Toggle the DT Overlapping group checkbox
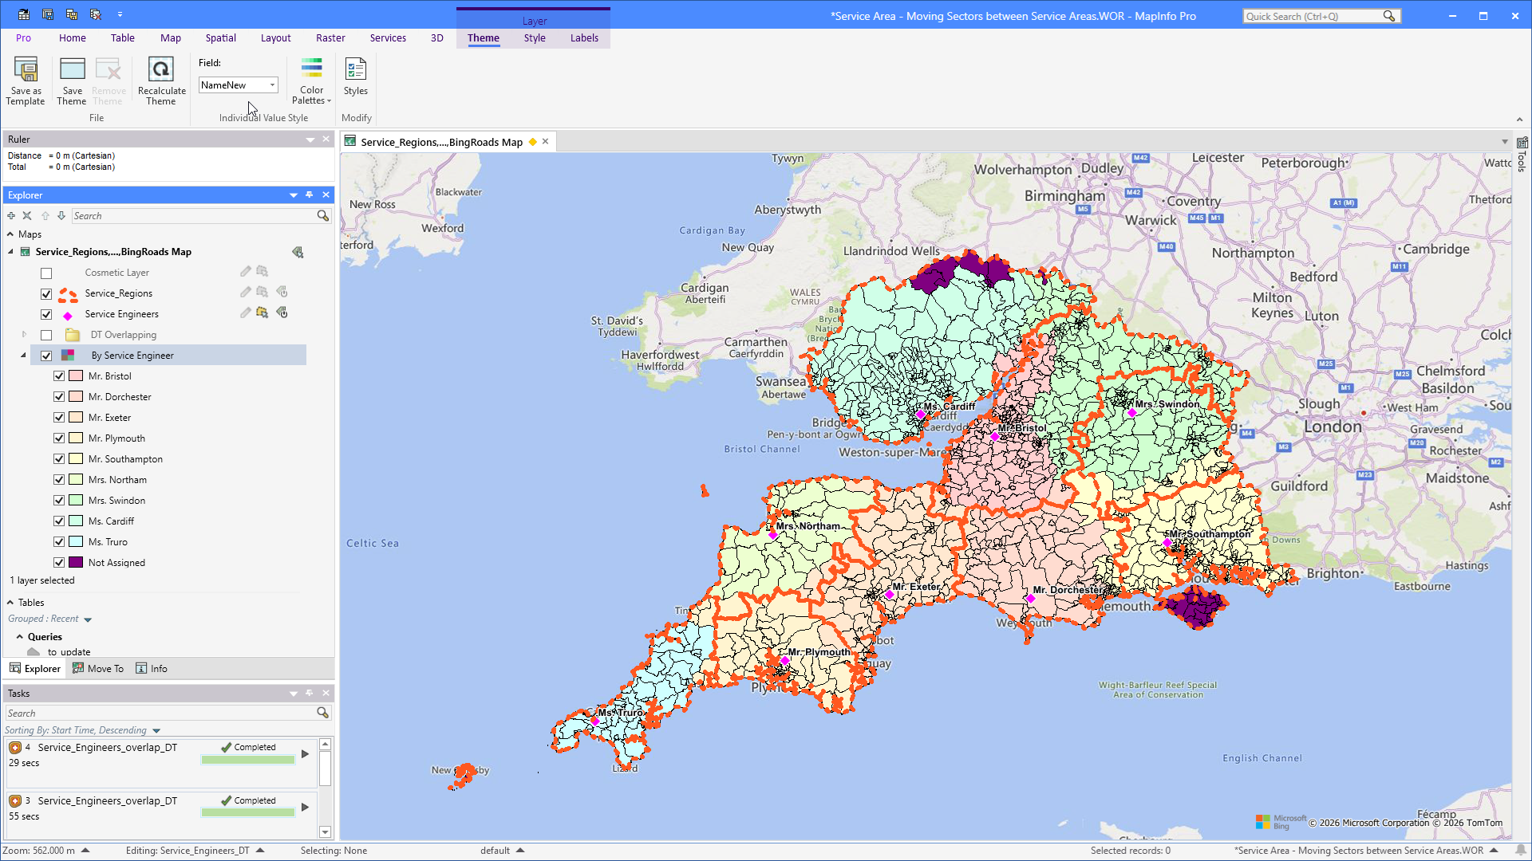1532x861 pixels. pos(46,336)
